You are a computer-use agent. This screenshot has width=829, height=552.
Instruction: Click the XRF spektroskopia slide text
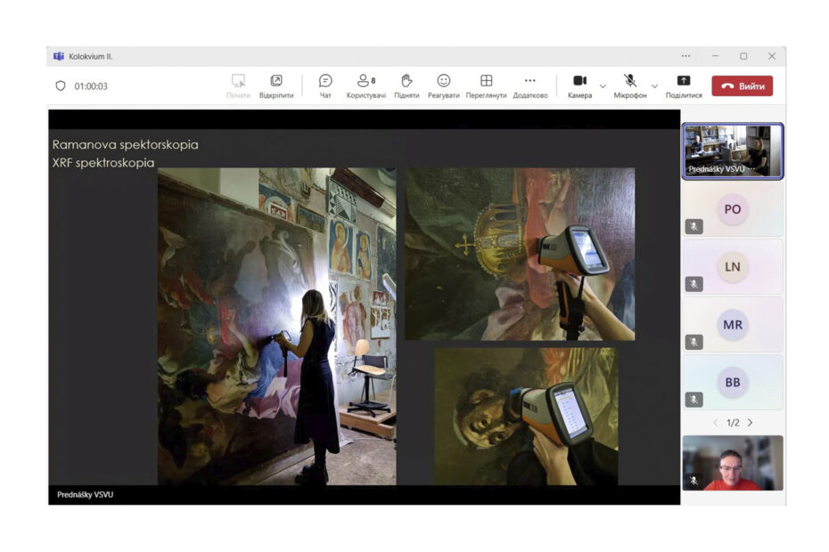[x=103, y=163]
